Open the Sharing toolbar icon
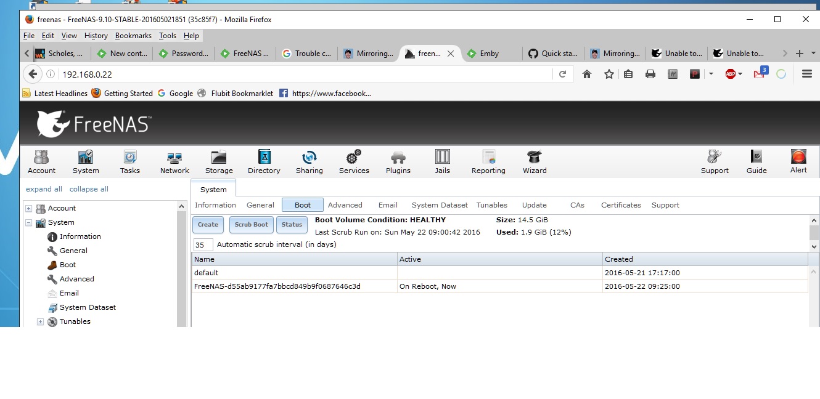This screenshot has height=399, width=820. pyautogui.click(x=309, y=162)
